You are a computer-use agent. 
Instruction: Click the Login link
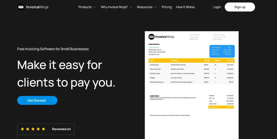(217, 7)
